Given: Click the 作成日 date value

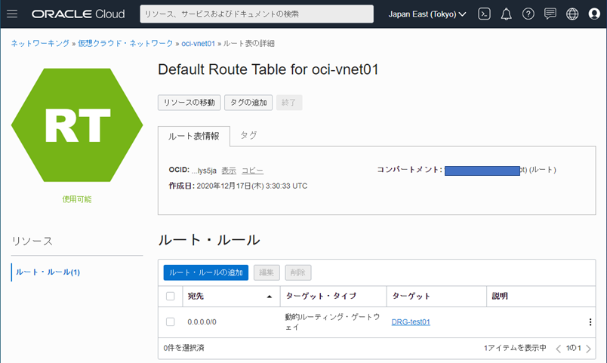Looking at the screenshot, I should tap(252, 186).
